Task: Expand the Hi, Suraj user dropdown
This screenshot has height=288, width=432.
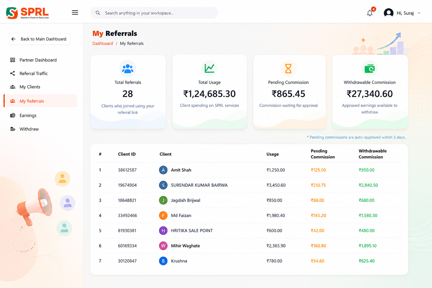Action: tap(419, 13)
